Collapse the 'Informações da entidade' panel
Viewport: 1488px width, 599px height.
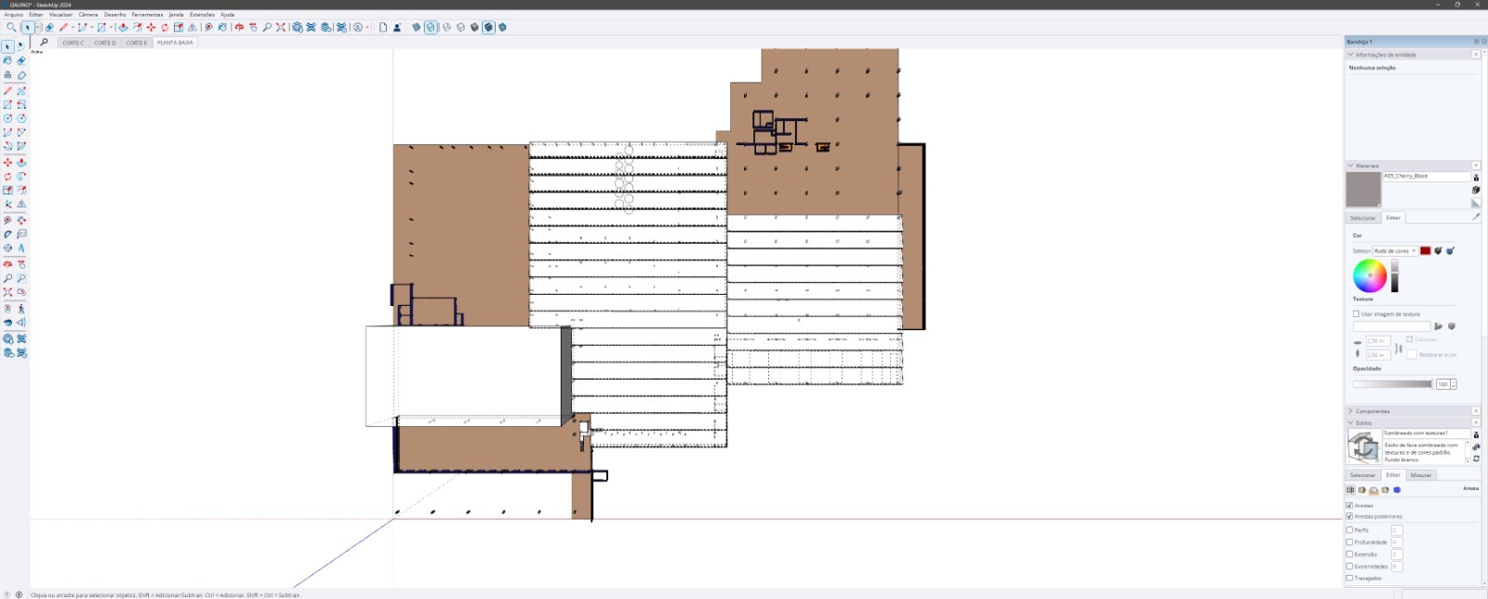(1350, 55)
